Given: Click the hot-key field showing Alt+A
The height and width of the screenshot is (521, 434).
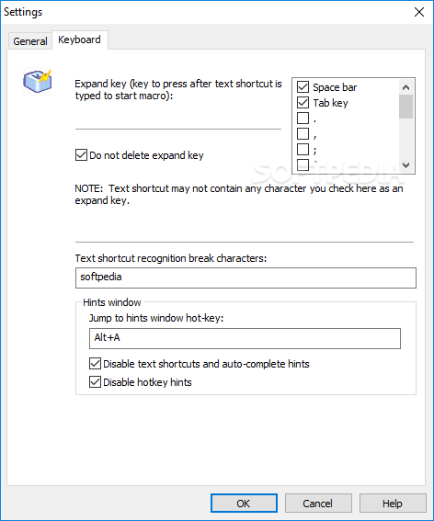Looking at the screenshot, I should pos(245,338).
